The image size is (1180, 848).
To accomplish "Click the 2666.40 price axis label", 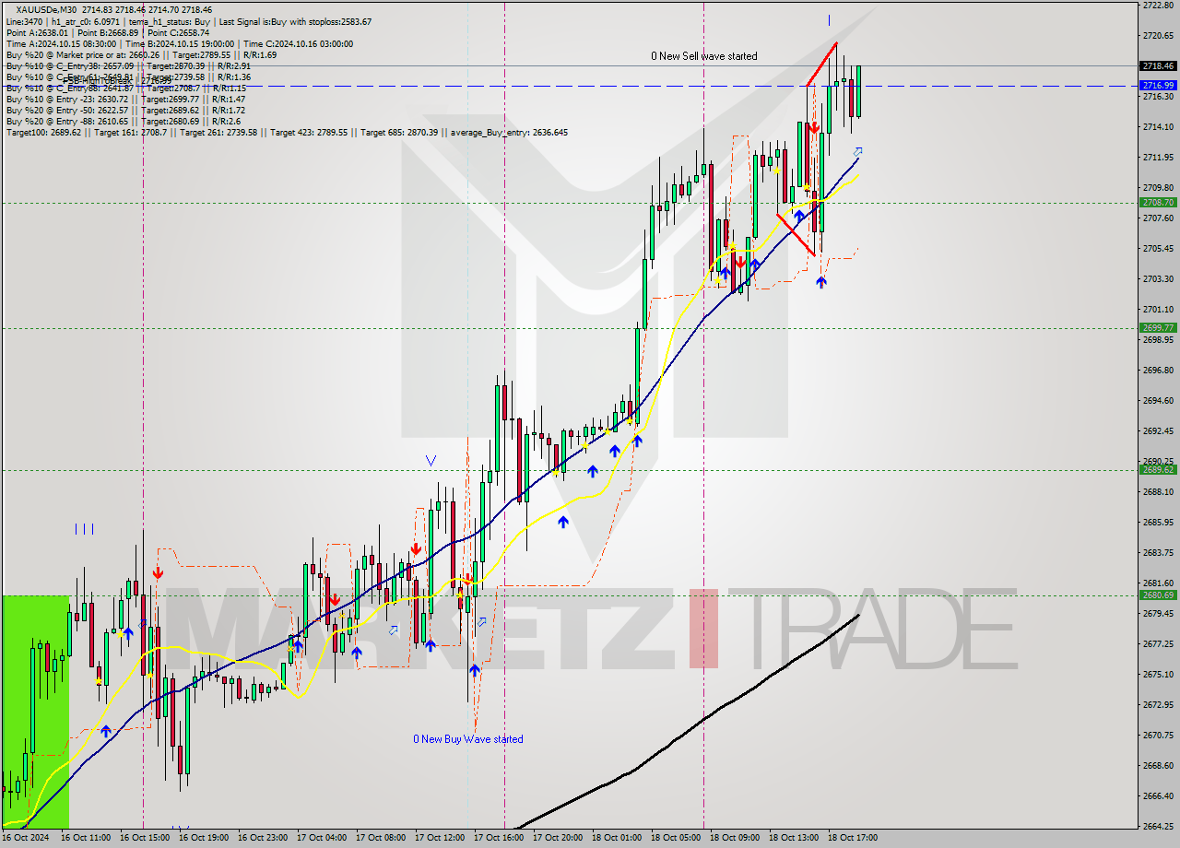I will 1157,795.
